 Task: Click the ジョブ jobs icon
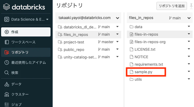[7, 104]
